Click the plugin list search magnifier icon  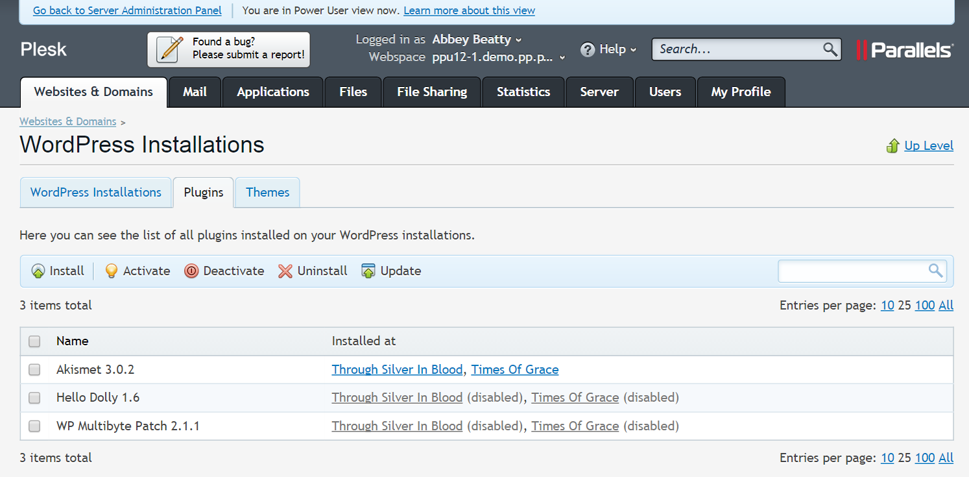(x=935, y=271)
